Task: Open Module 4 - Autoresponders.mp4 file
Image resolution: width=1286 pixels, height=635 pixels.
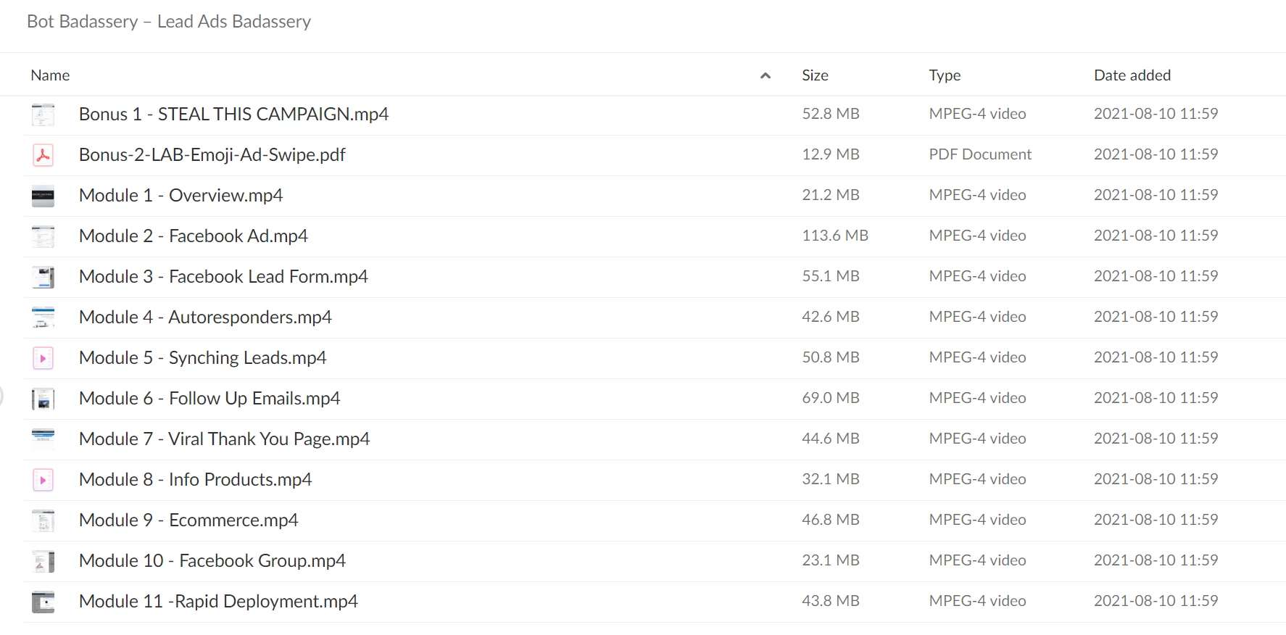Action: (x=205, y=317)
